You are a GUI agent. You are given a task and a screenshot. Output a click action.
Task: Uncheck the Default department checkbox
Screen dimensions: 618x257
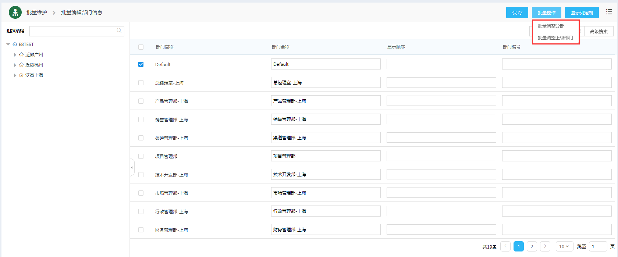point(141,64)
